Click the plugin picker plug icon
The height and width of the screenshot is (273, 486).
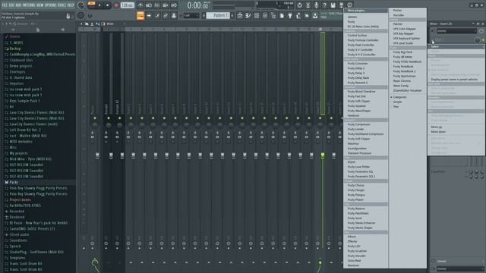290,15
